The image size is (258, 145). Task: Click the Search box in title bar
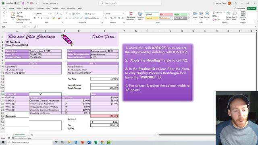point(130,3)
